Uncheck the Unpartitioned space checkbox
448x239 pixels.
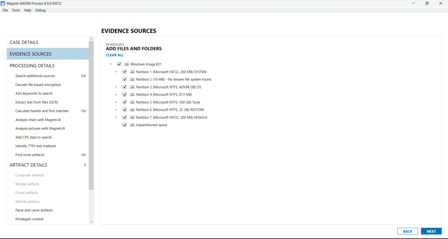pos(125,125)
